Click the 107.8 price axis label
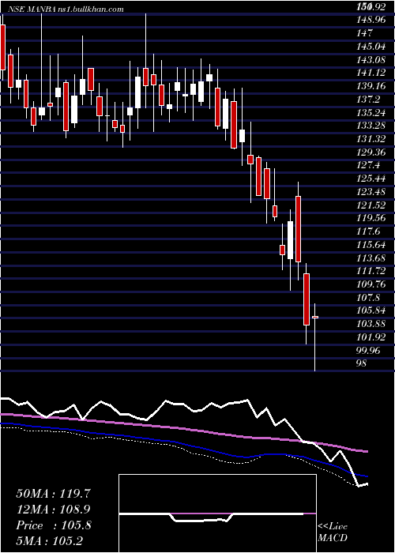The image size is (395, 553). [x=368, y=297]
